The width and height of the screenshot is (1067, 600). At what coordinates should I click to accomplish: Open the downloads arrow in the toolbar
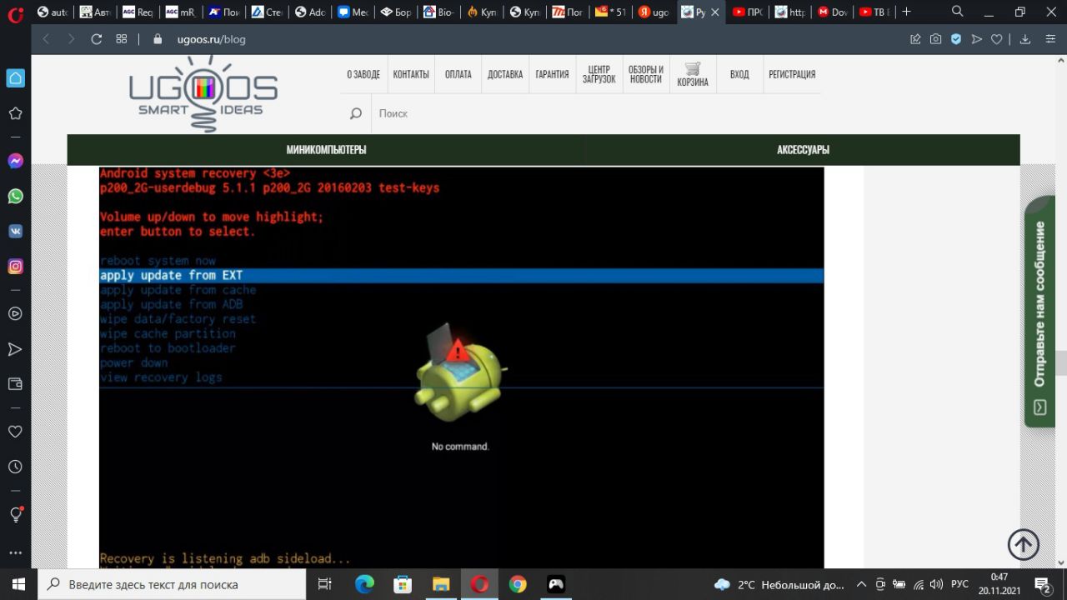[1025, 39]
